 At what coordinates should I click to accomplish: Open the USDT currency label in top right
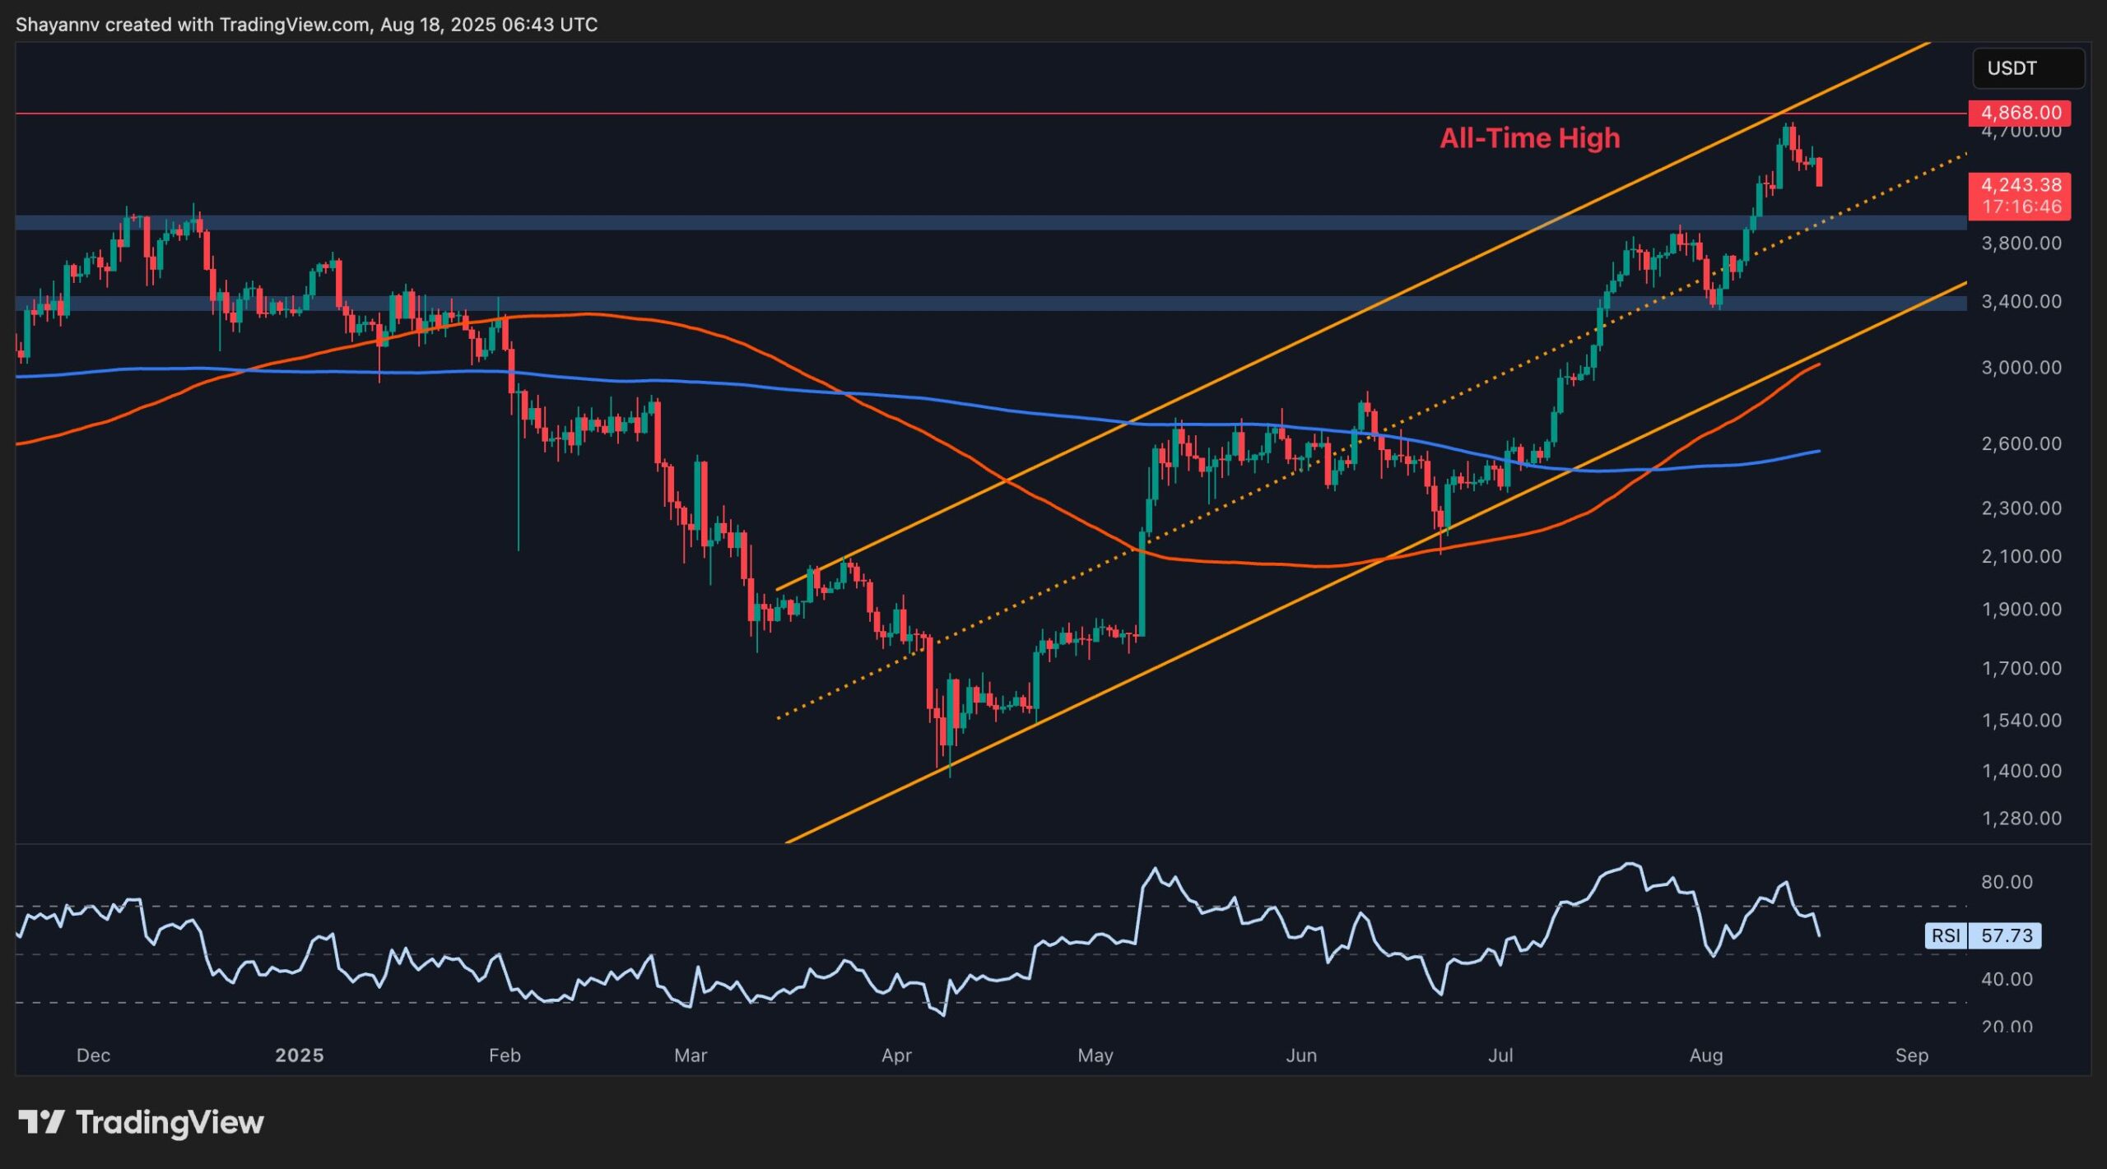pyautogui.click(x=2028, y=68)
